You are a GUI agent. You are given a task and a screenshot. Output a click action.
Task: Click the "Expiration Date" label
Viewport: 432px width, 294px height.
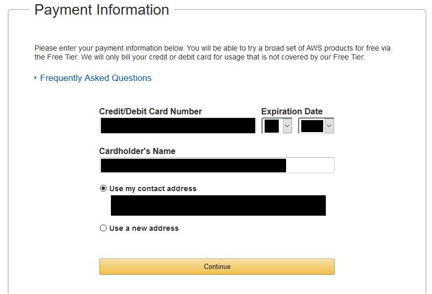coord(291,111)
